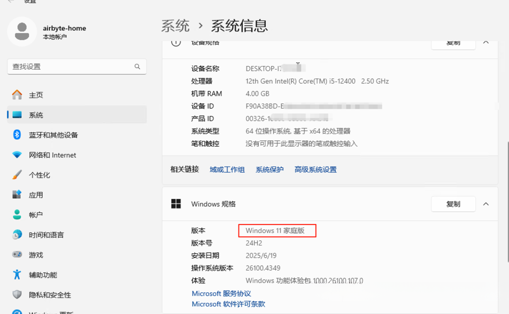
Task: Open 时间和语言 settings
Action: 77,234
